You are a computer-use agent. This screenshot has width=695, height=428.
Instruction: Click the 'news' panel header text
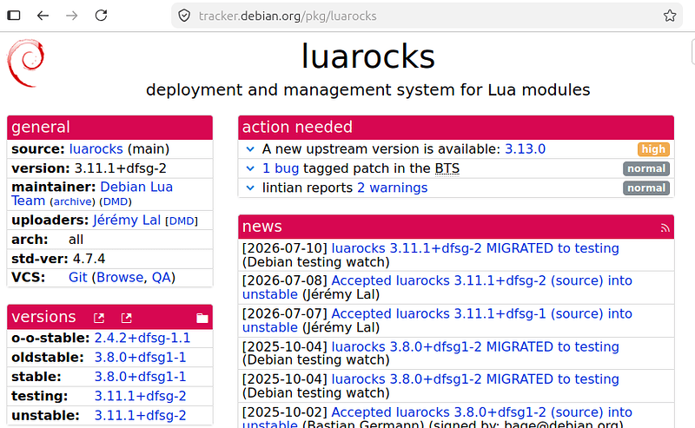pyautogui.click(x=262, y=227)
